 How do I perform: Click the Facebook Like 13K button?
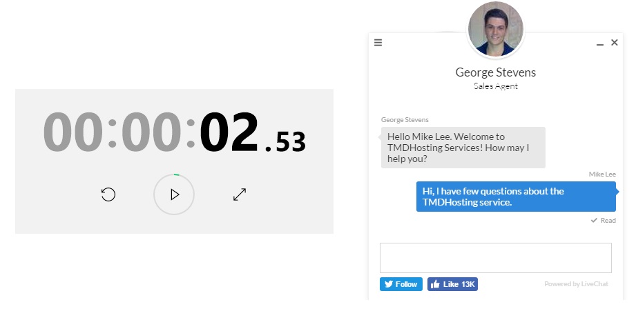[453, 284]
